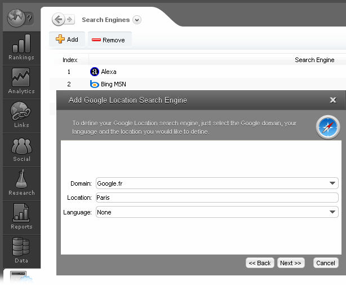Image resolution: width=346 pixels, height=285 pixels.
Task: Open the Rankings section in sidebar
Action: click(21, 48)
